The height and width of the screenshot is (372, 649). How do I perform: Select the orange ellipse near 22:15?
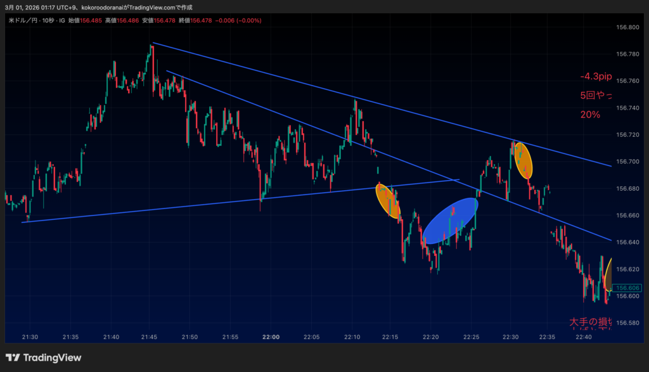pos(389,201)
